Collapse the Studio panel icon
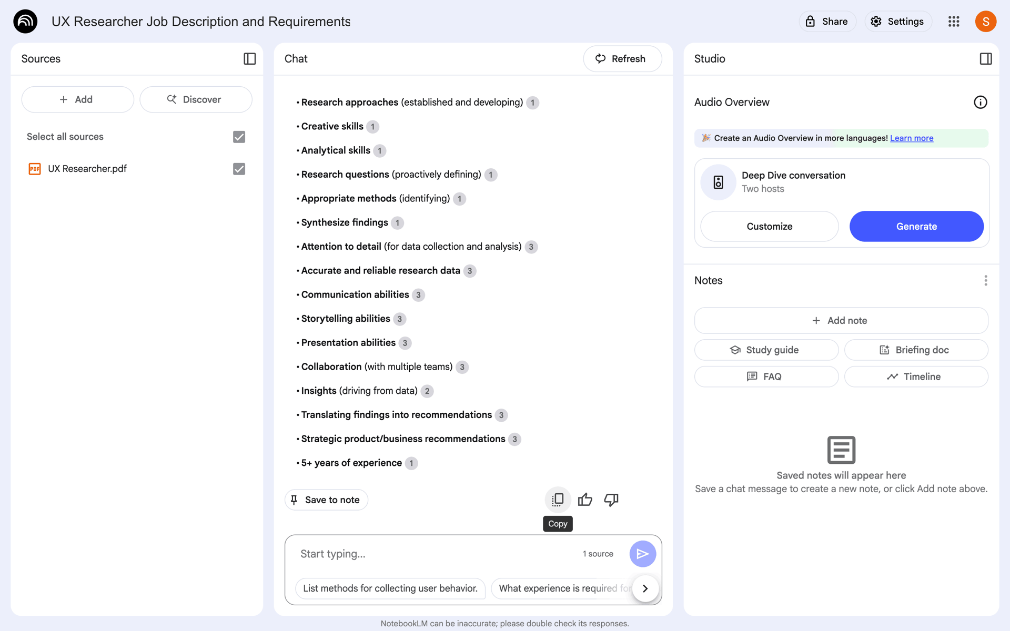 tap(986, 59)
